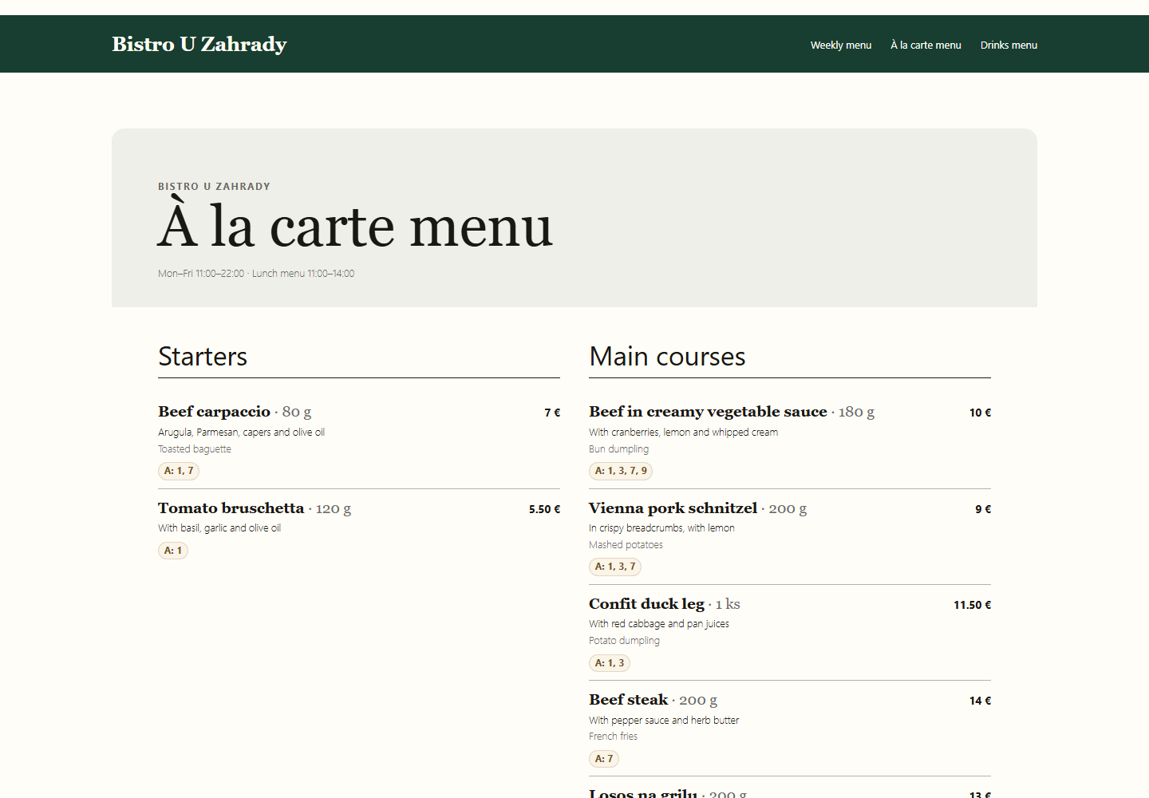This screenshot has height=798, width=1149.
Task: Click 'With pepper sauce and herb butter' description
Action: [664, 720]
